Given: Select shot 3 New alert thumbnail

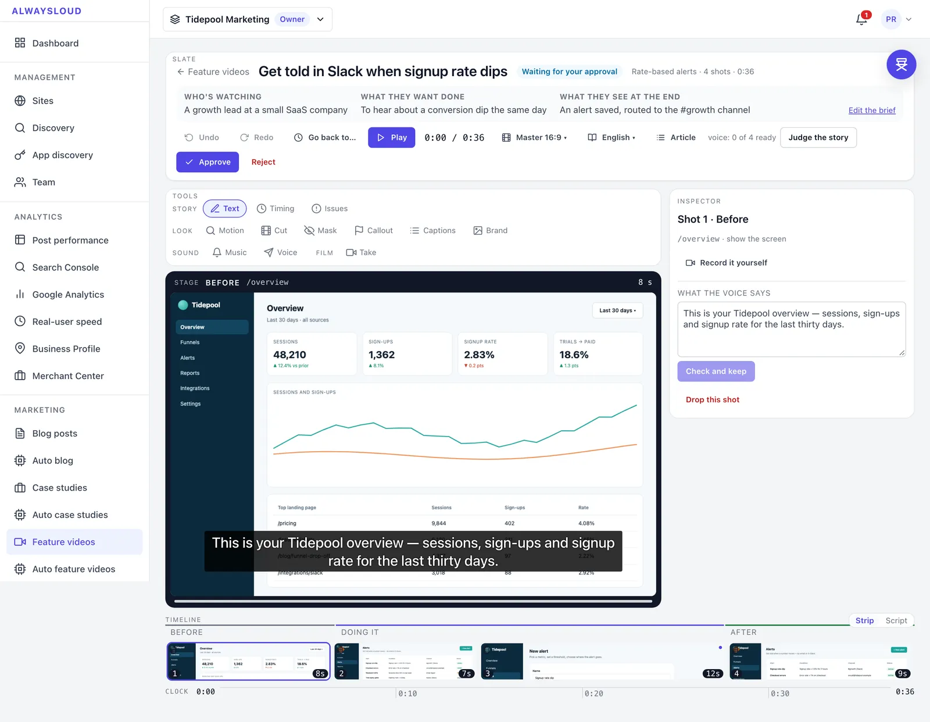Looking at the screenshot, I should coord(603,661).
